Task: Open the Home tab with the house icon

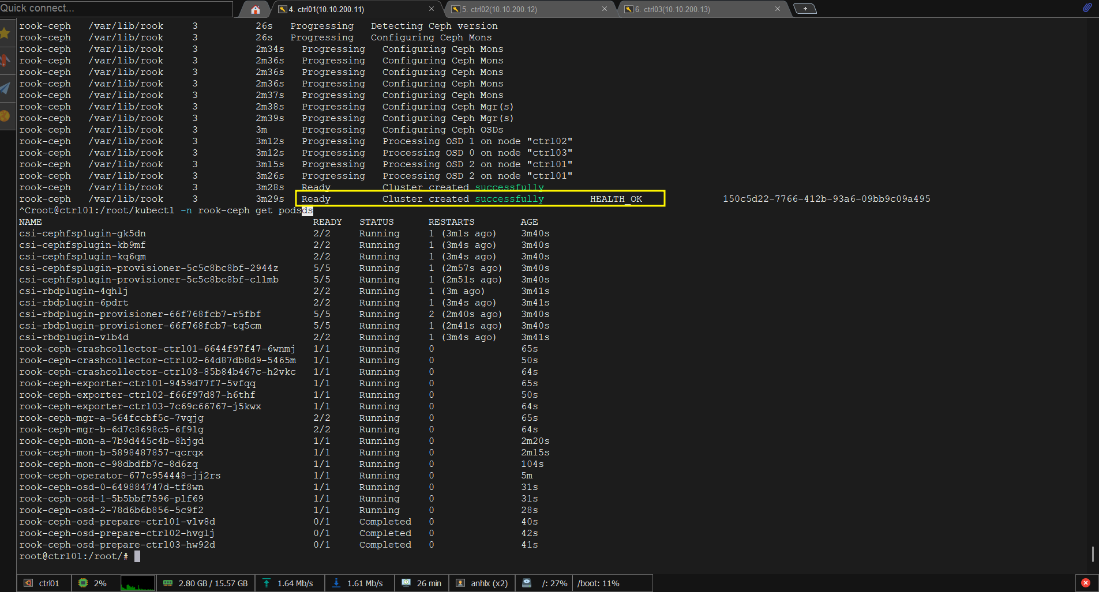Action: click(256, 9)
